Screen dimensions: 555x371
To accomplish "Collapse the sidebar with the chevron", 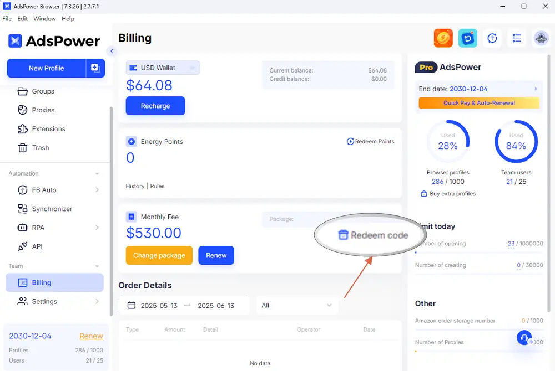I will point(112,51).
